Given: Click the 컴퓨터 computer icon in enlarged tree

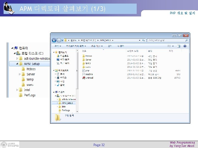Looking at the screenshot, I should (x=16, y=48).
